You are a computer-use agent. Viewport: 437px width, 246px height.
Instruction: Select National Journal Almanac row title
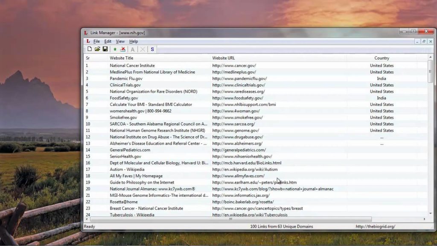coord(152,189)
